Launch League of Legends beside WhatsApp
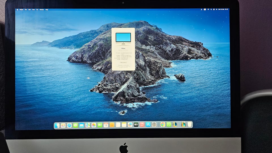This screenshot has height=153, width=272. coord(175,124)
